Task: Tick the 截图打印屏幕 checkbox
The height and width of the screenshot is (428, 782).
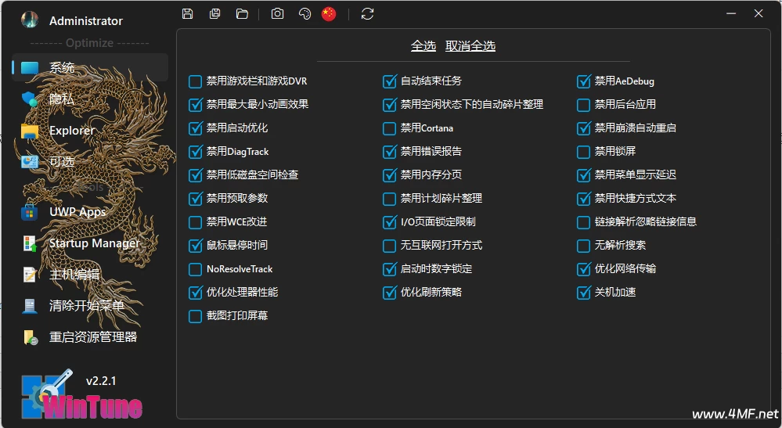Action: pyautogui.click(x=195, y=316)
